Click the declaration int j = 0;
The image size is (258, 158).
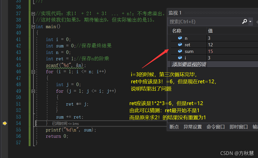point(68,85)
